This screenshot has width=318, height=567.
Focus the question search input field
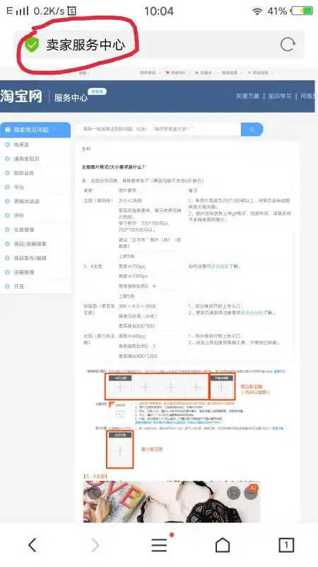point(158,129)
